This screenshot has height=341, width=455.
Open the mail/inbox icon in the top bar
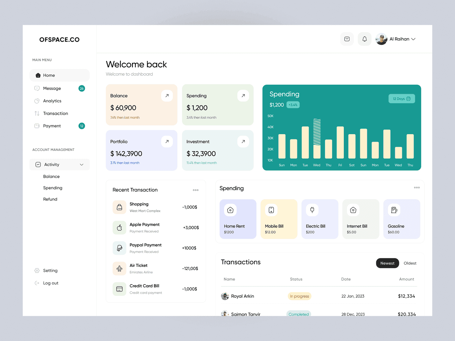pyautogui.click(x=347, y=39)
